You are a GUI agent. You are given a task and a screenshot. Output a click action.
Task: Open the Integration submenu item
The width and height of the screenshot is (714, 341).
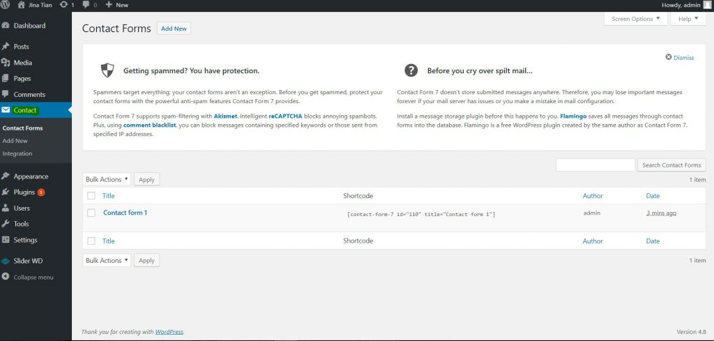pos(17,153)
